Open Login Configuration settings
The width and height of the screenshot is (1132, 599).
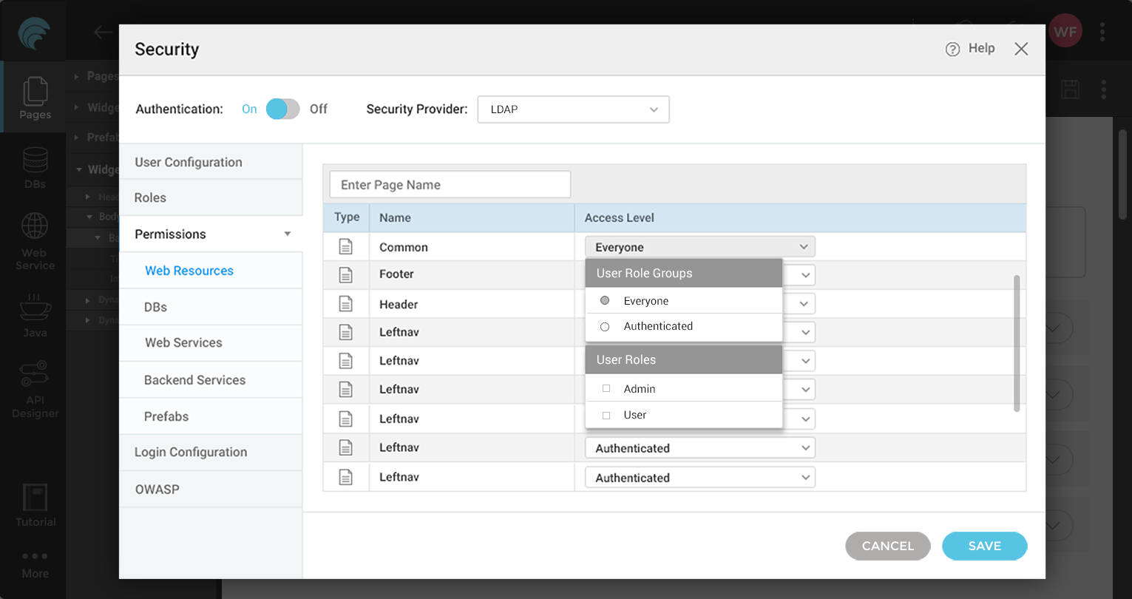click(x=211, y=453)
